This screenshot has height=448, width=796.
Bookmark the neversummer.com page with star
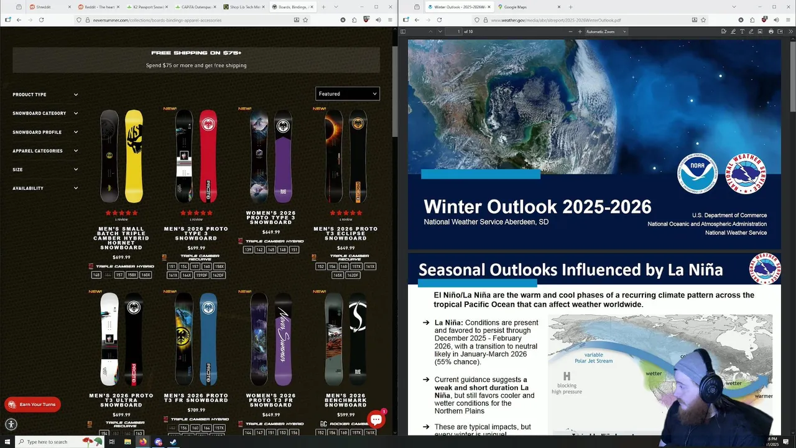[x=305, y=20]
